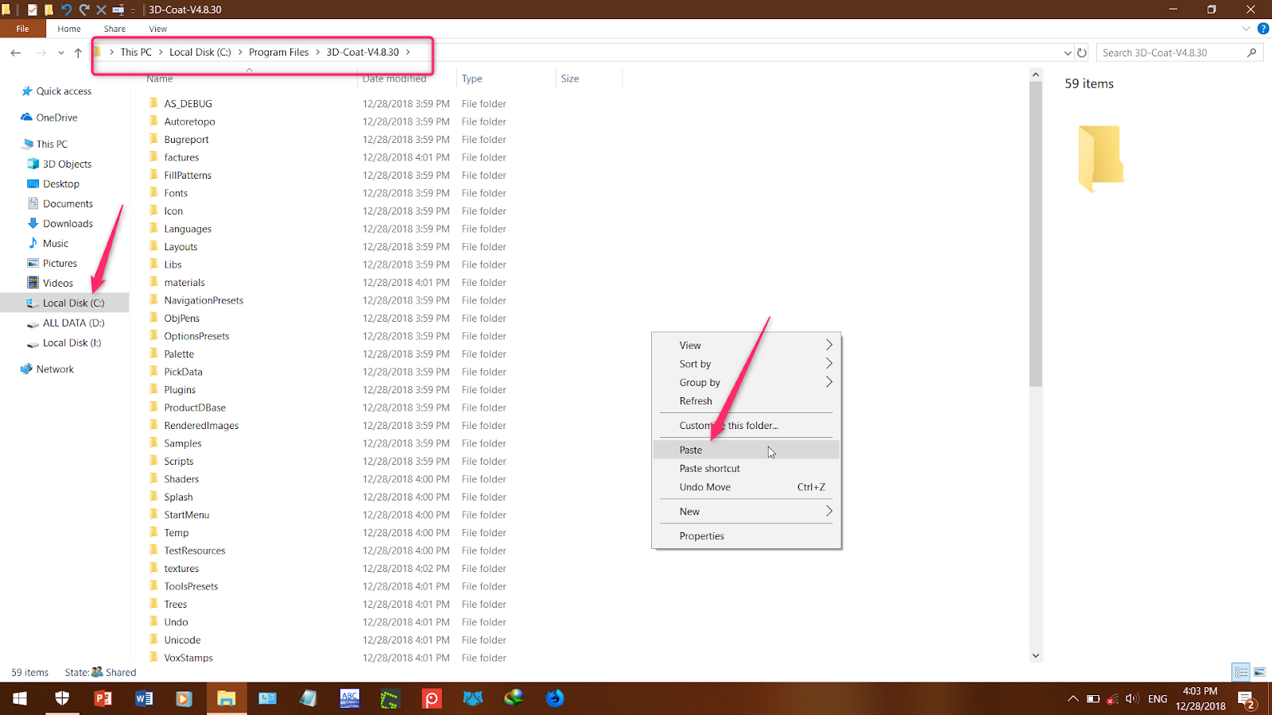
Task: Click the Properties checkmark icon in title bar
Action: point(32,10)
